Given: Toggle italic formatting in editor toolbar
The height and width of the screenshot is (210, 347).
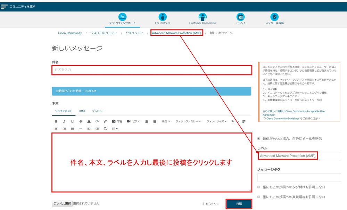Looking at the screenshot, I should (x=64, y=121).
